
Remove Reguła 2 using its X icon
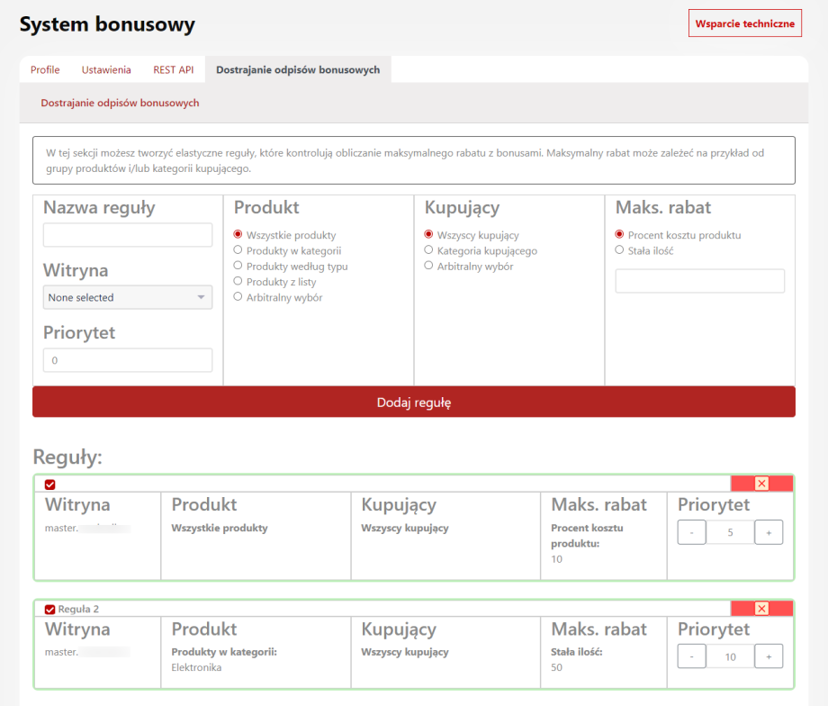tap(761, 609)
